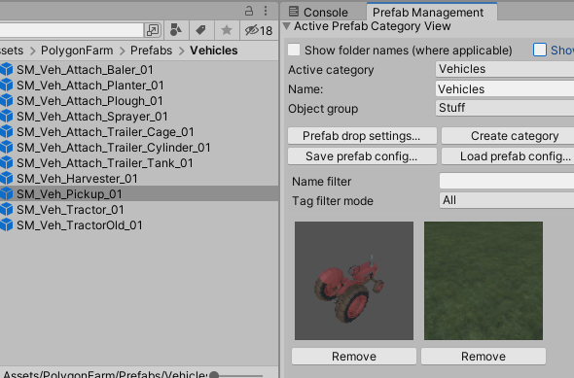The height and width of the screenshot is (378, 574).
Task: Open the Object group dropdown showing Stuff
Action: coord(505,108)
